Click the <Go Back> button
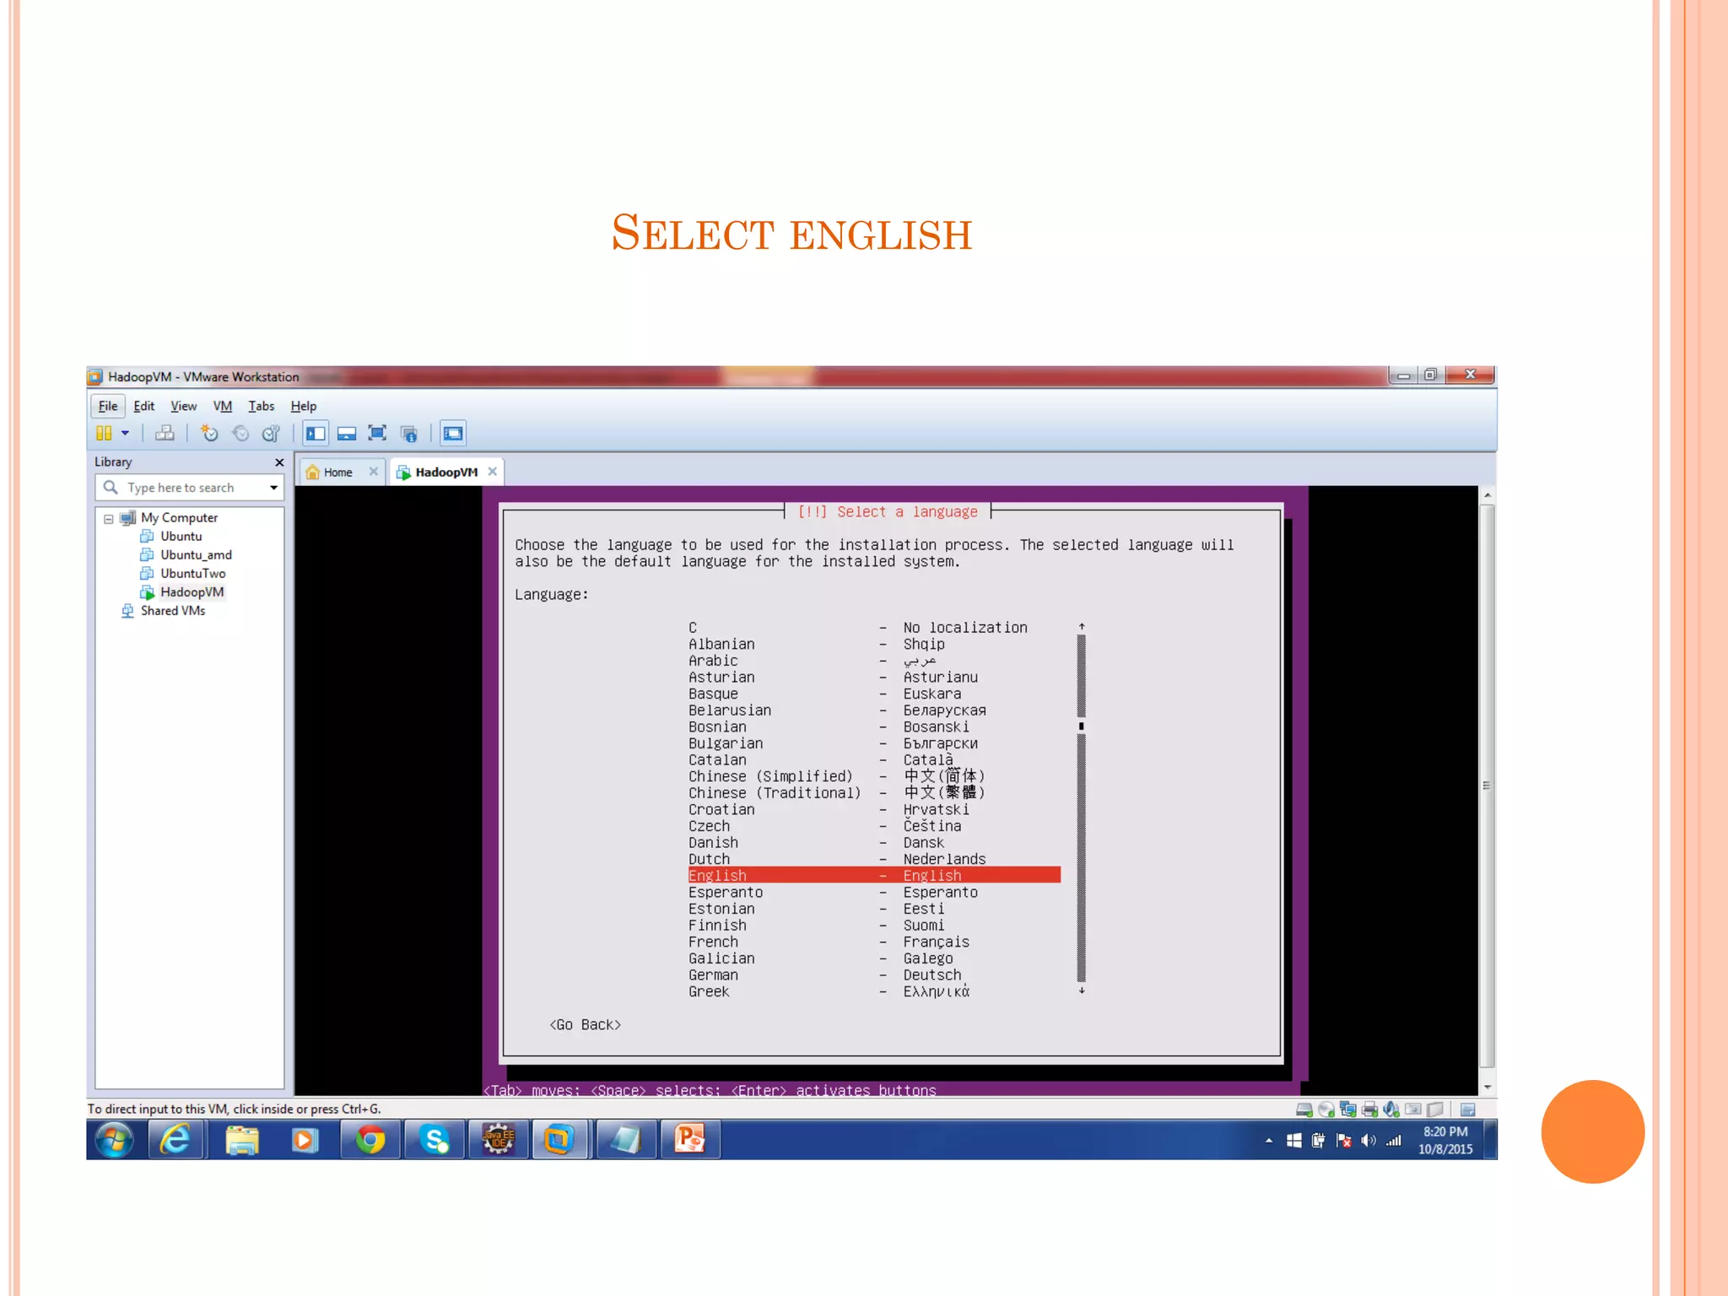This screenshot has height=1296, width=1728. (586, 1024)
